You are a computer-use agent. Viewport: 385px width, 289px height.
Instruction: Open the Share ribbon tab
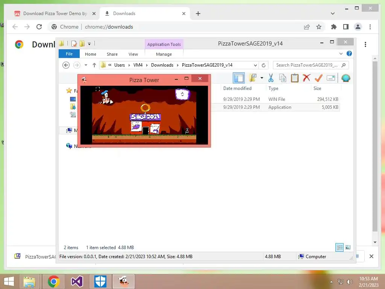tap(112, 54)
